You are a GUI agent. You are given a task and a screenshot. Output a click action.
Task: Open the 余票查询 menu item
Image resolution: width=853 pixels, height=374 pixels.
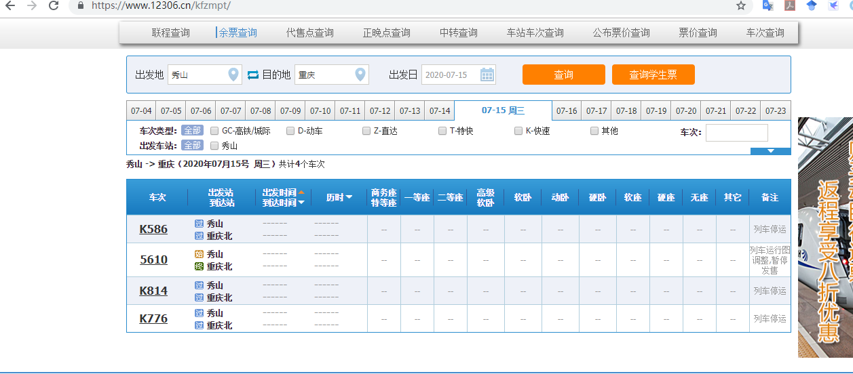pyautogui.click(x=238, y=33)
